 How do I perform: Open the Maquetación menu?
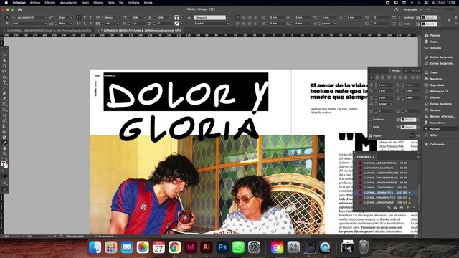(68, 3)
